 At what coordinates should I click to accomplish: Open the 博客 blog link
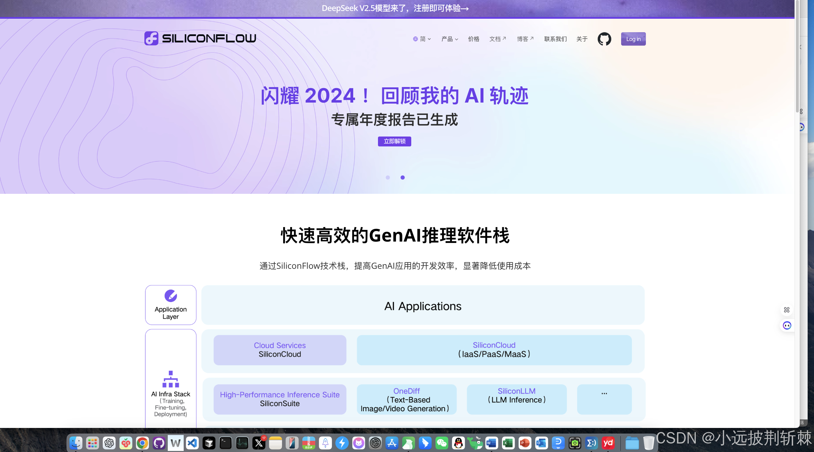[x=525, y=39]
